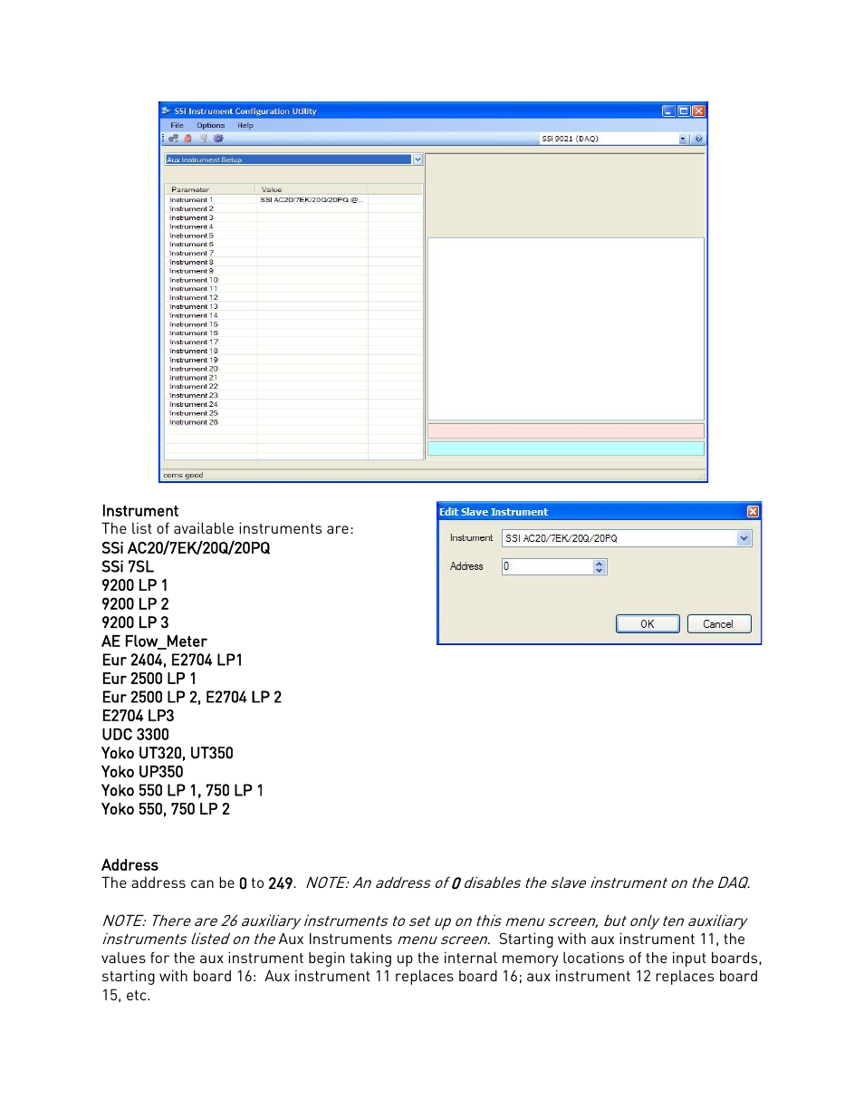
Task: Click the Parameter column header
Action: tap(210, 189)
